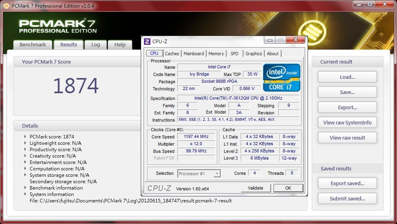Click the OK button in CPU-Z
397x224 pixels.
[288, 188]
